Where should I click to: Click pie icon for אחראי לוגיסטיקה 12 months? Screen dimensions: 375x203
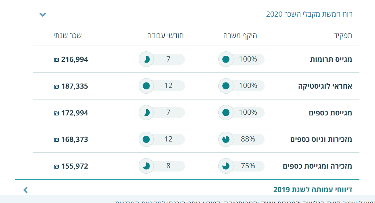(x=146, y=86)
